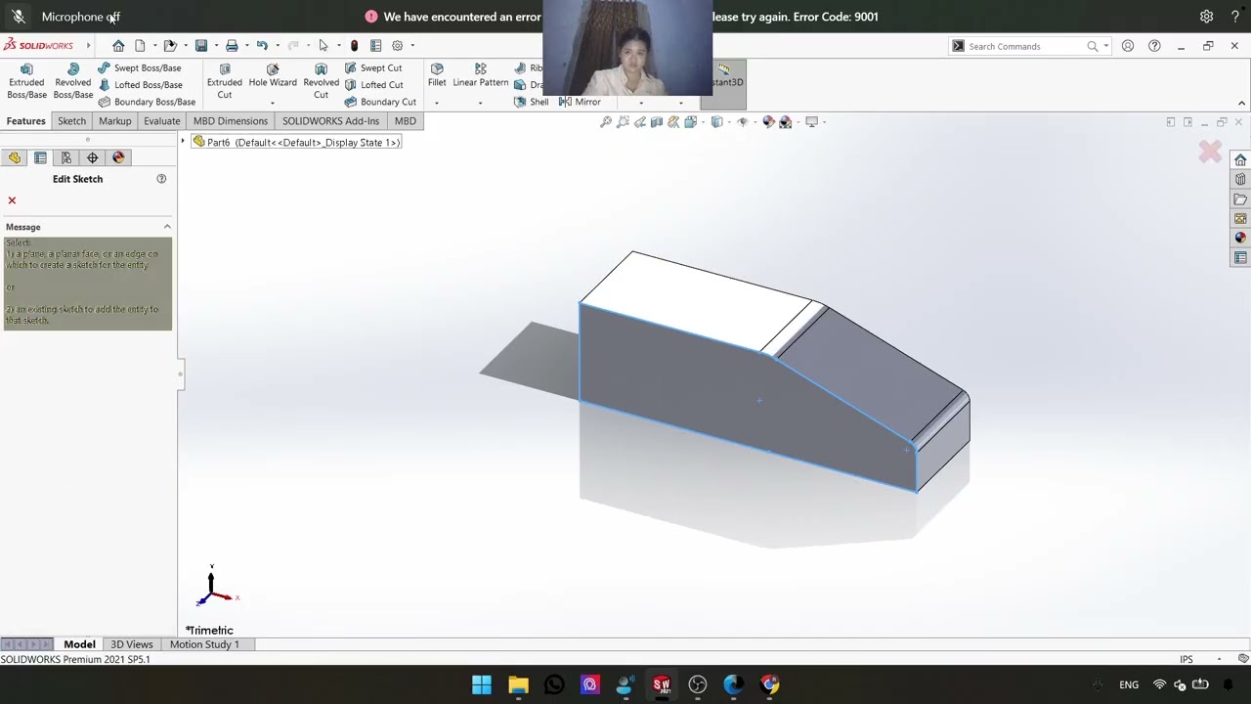
Task: Open the ConfigurationManager tab icon
Action: [66, 157]
